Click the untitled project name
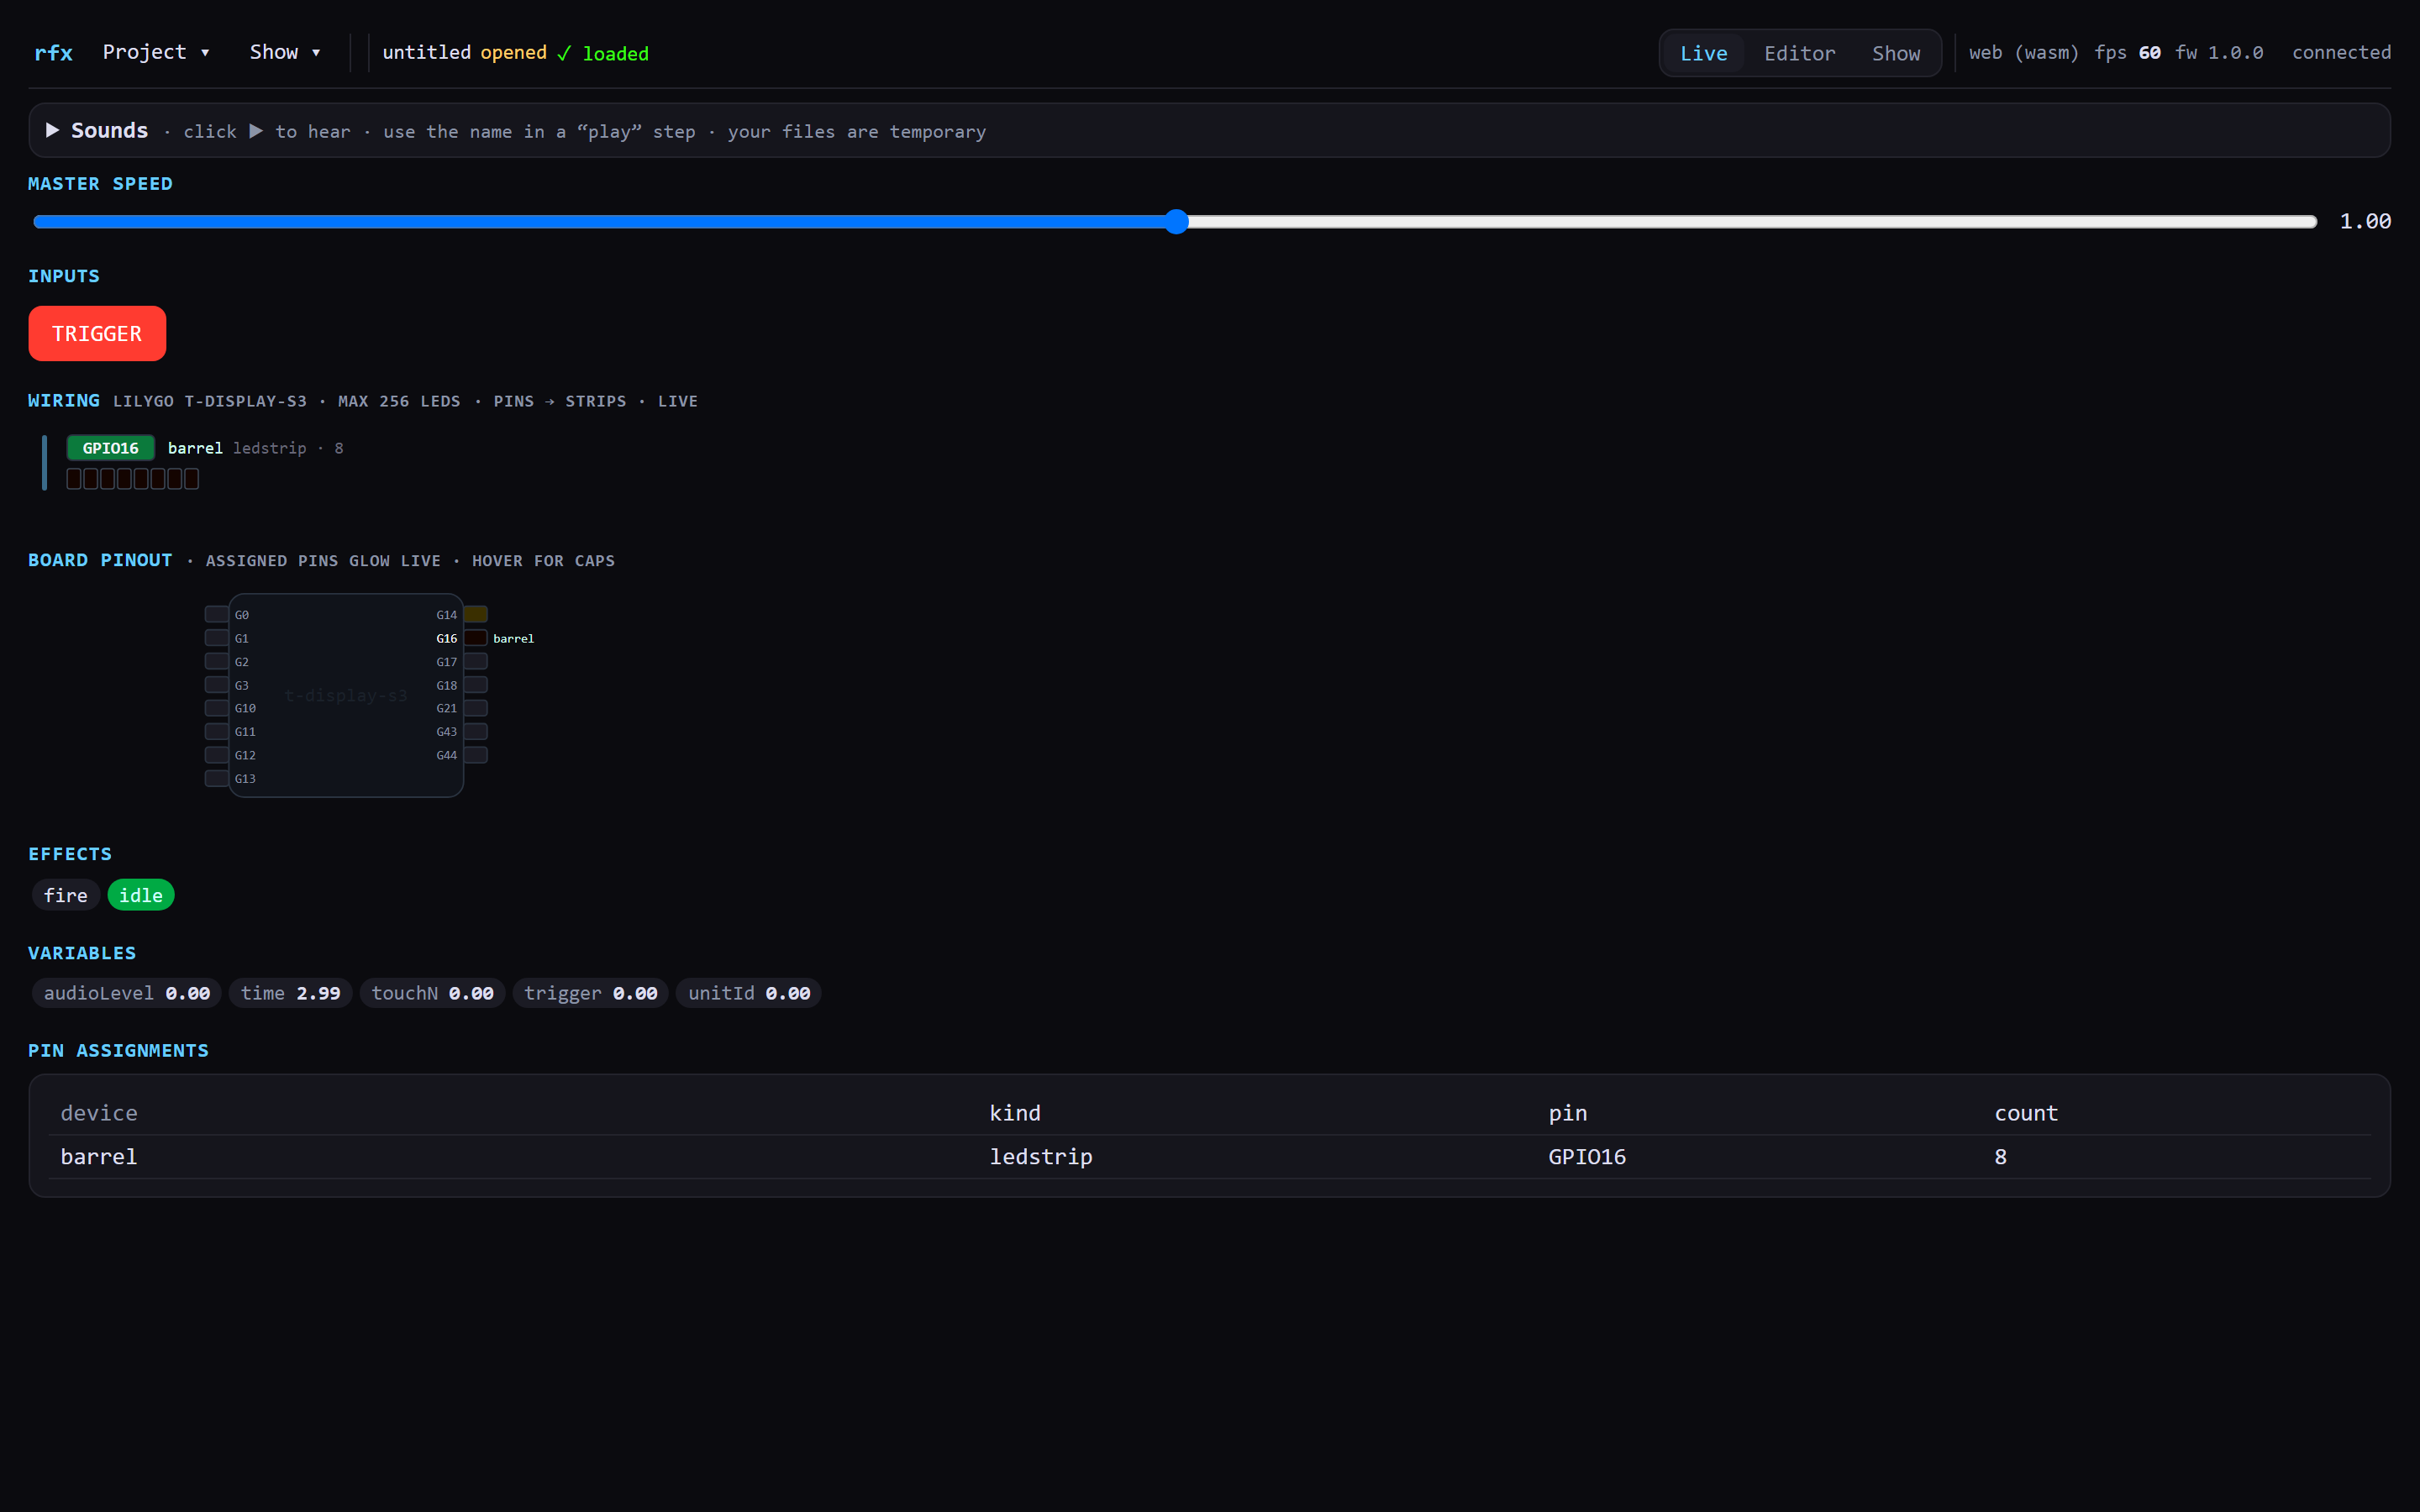Image resolution: width=2420 pixels, height=1512 pixels. pos(426,52)
